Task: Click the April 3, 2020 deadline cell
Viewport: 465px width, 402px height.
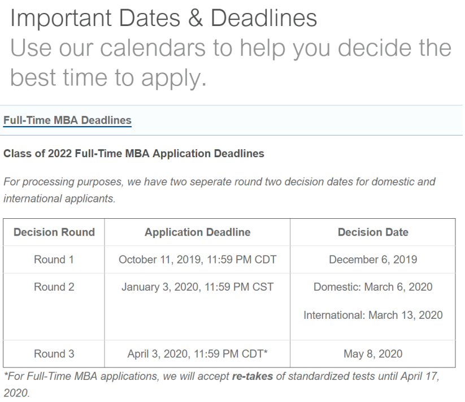Action: 197,354
